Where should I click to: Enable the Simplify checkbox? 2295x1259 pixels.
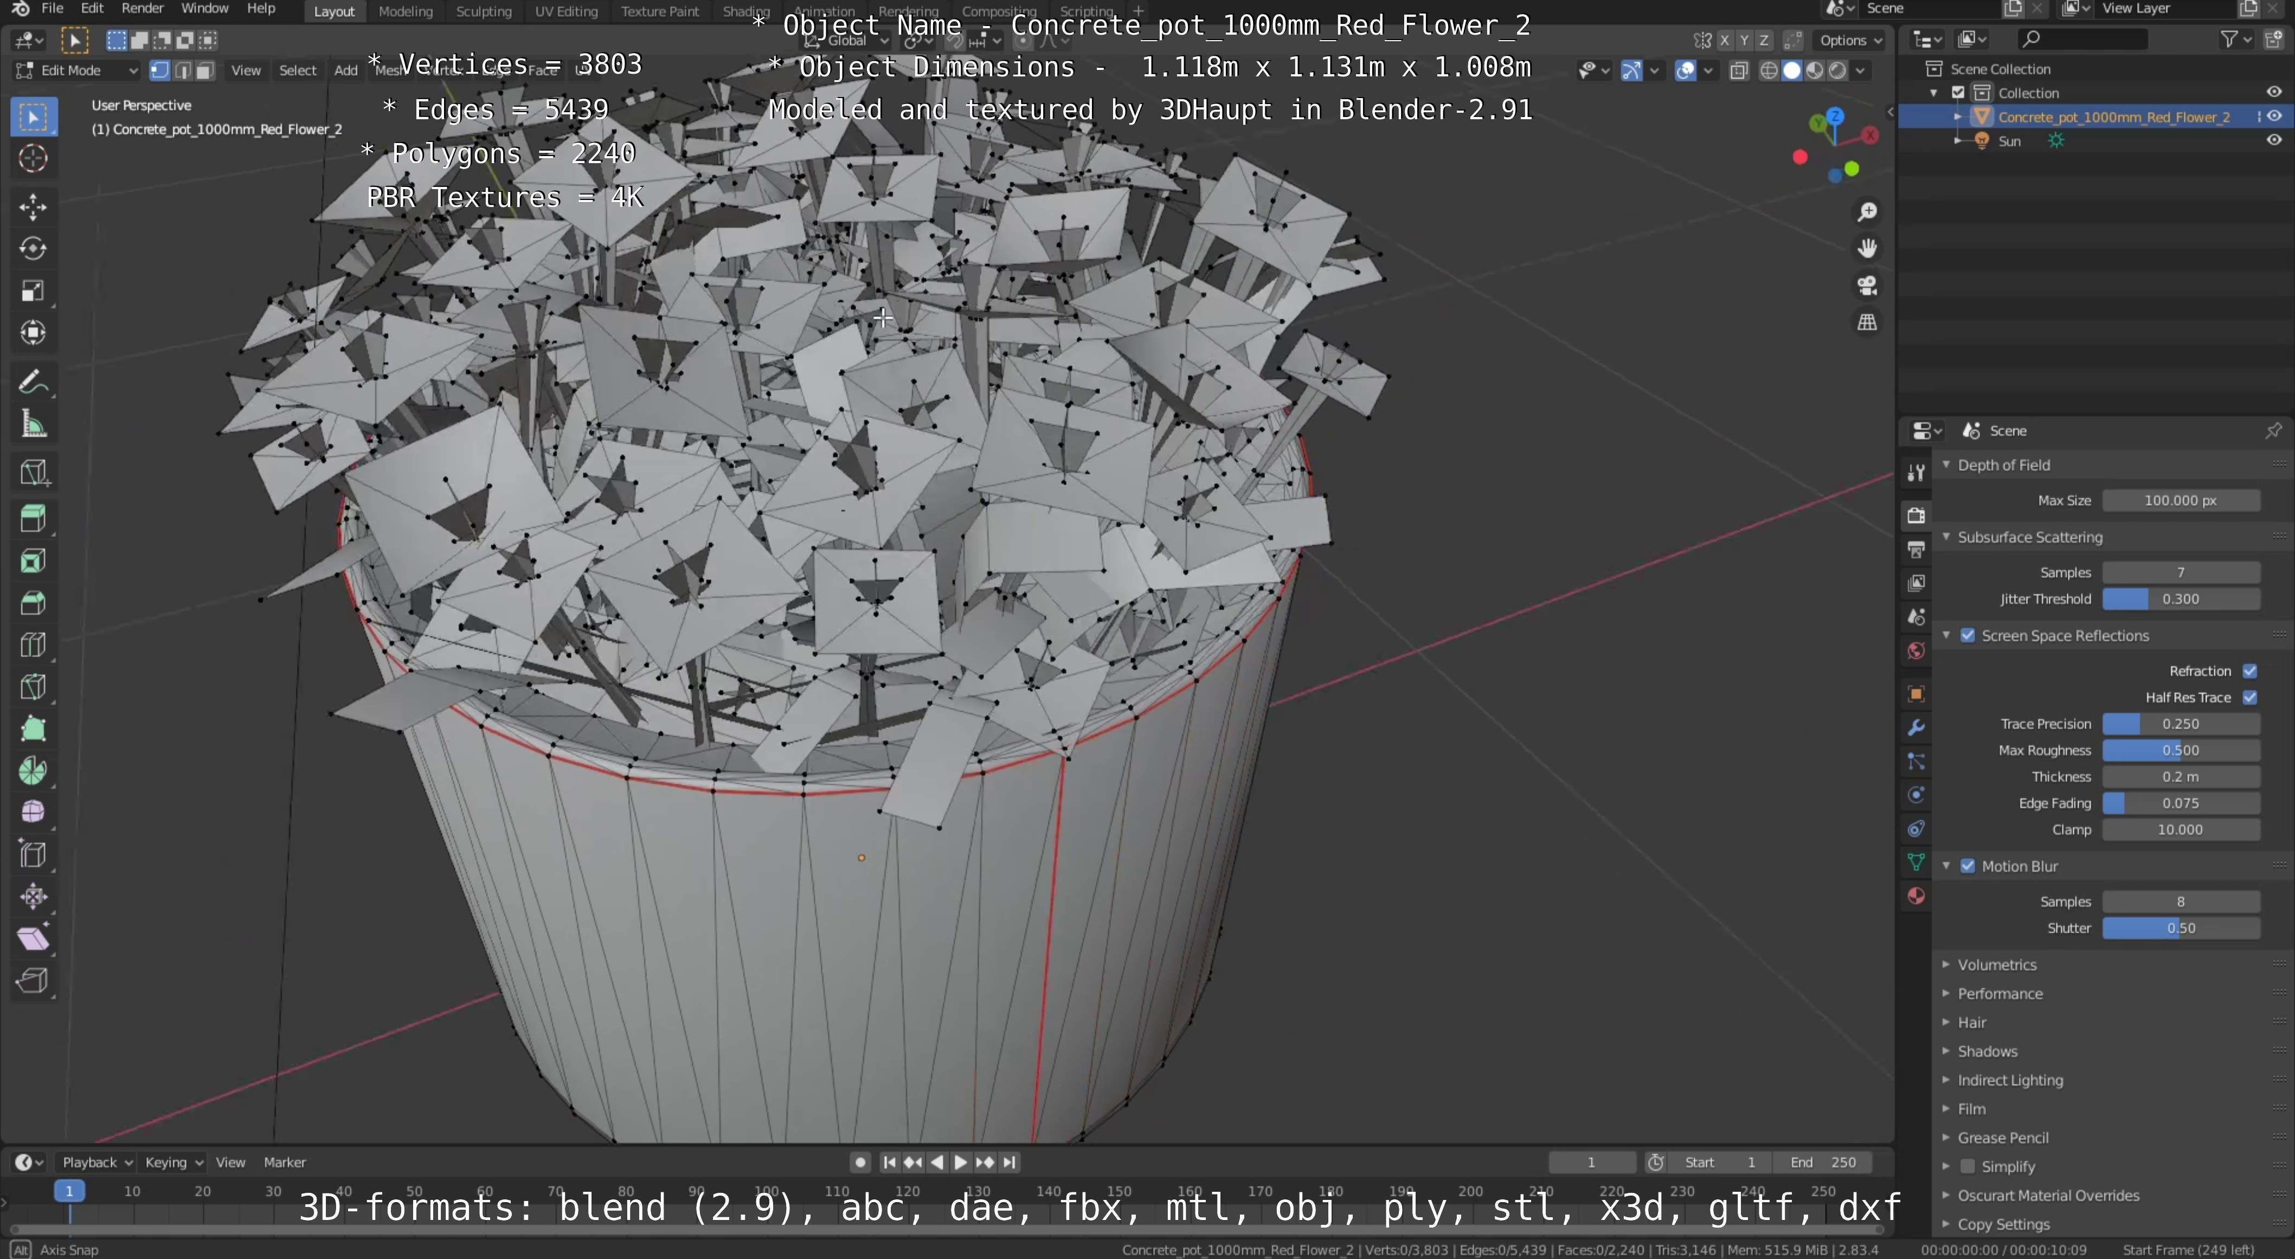click(1968, 1166)
